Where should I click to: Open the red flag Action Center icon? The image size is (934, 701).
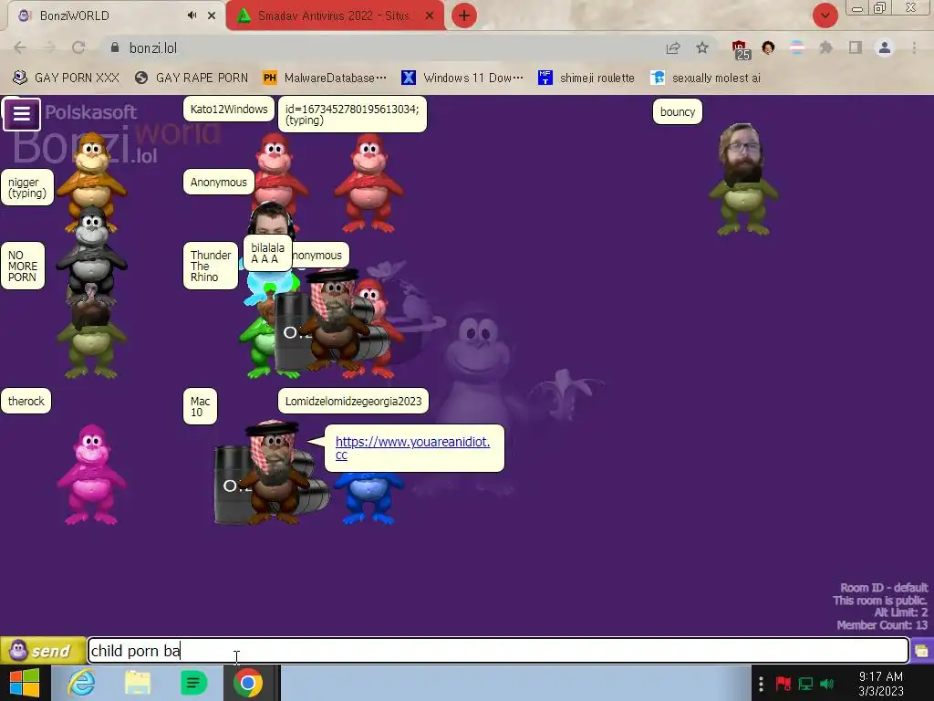[x=784, y=684]
